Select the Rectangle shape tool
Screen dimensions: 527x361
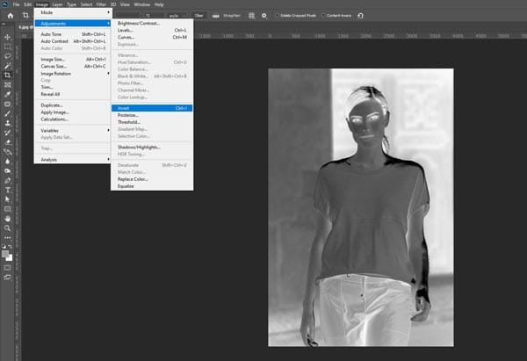(x=7, y=209)
